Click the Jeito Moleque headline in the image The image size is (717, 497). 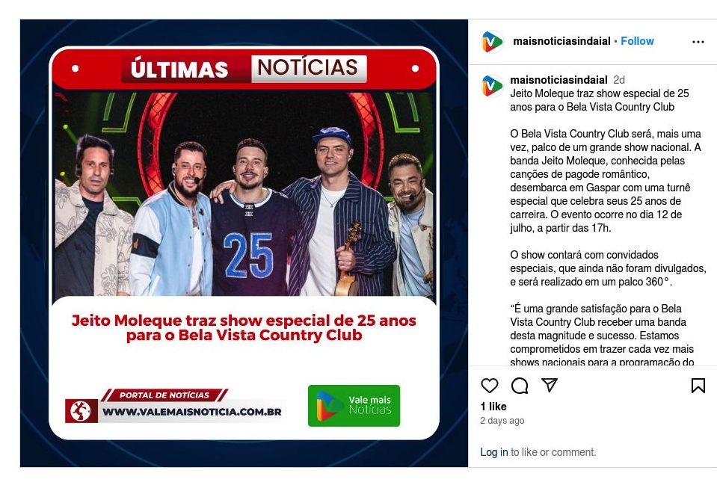coord(244,328)
